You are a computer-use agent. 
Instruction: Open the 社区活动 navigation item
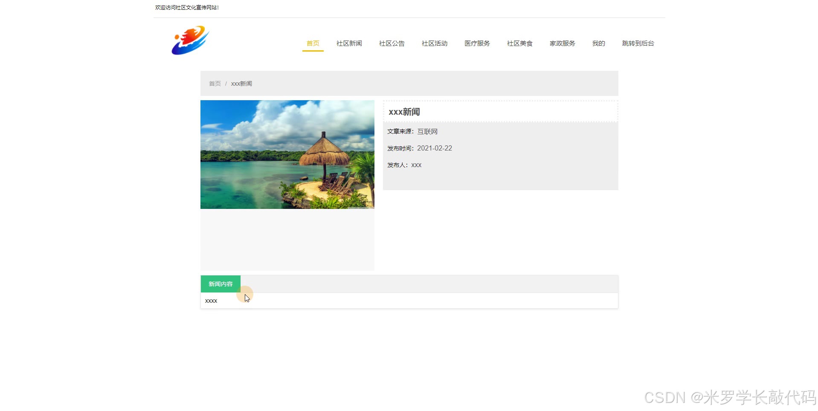434,43
